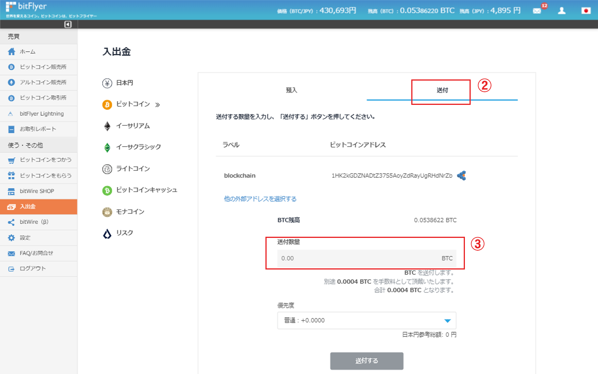Click the blockchain address network icon
Viewport: 598px width, 374px height.
pyautogui.click(x=461, y=175)
